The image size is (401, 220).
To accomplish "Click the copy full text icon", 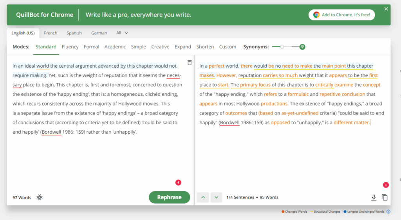I will coord(385,198).
